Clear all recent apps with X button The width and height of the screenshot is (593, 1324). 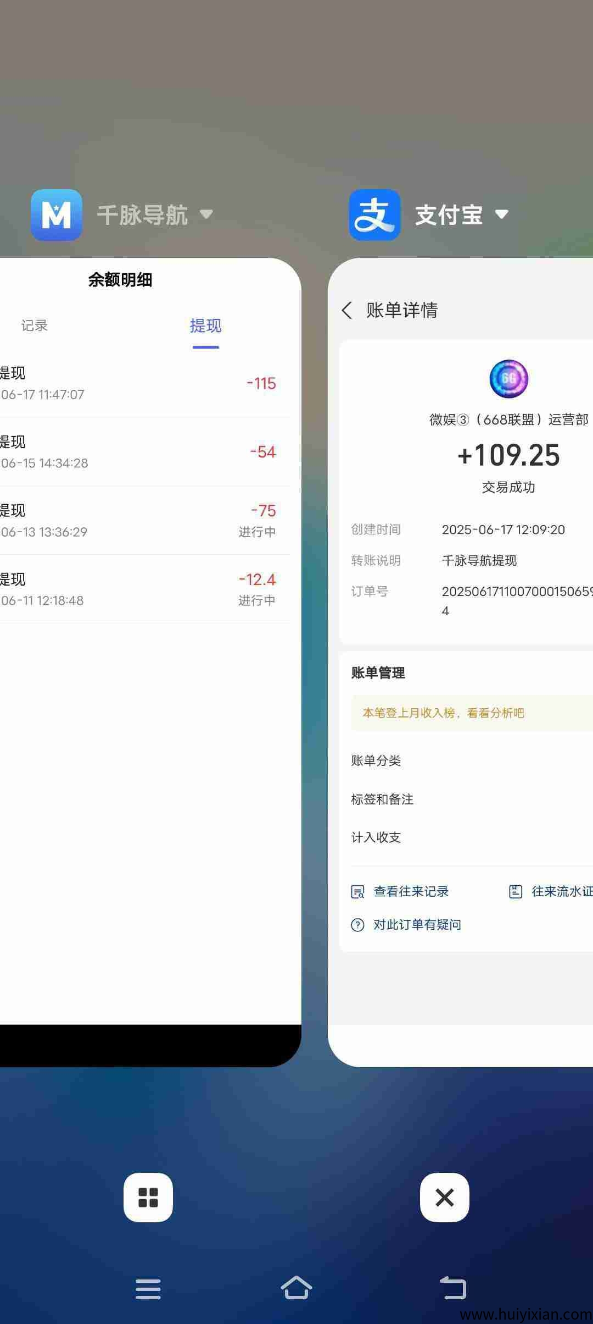pos(445,1198)
